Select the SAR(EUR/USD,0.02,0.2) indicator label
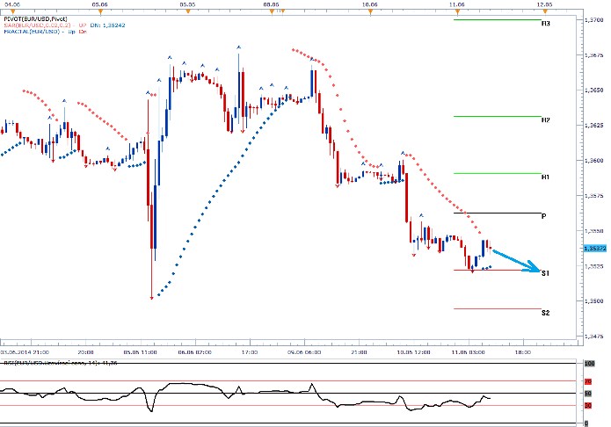The height and width of the screenshot is (427, 611). 38,25
